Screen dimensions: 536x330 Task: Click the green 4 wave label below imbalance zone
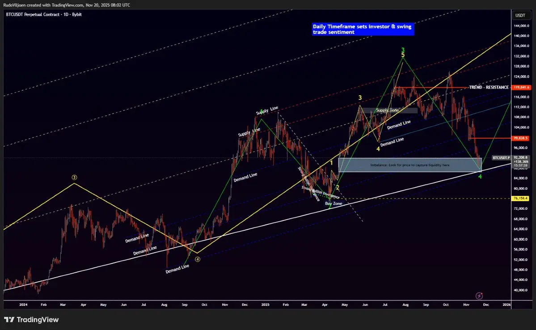480,177
